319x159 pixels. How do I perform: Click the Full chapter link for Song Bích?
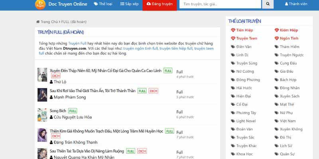click(x=180, y=112)
